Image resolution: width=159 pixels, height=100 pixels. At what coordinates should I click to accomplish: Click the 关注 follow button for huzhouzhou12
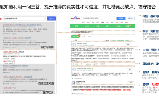130,70
